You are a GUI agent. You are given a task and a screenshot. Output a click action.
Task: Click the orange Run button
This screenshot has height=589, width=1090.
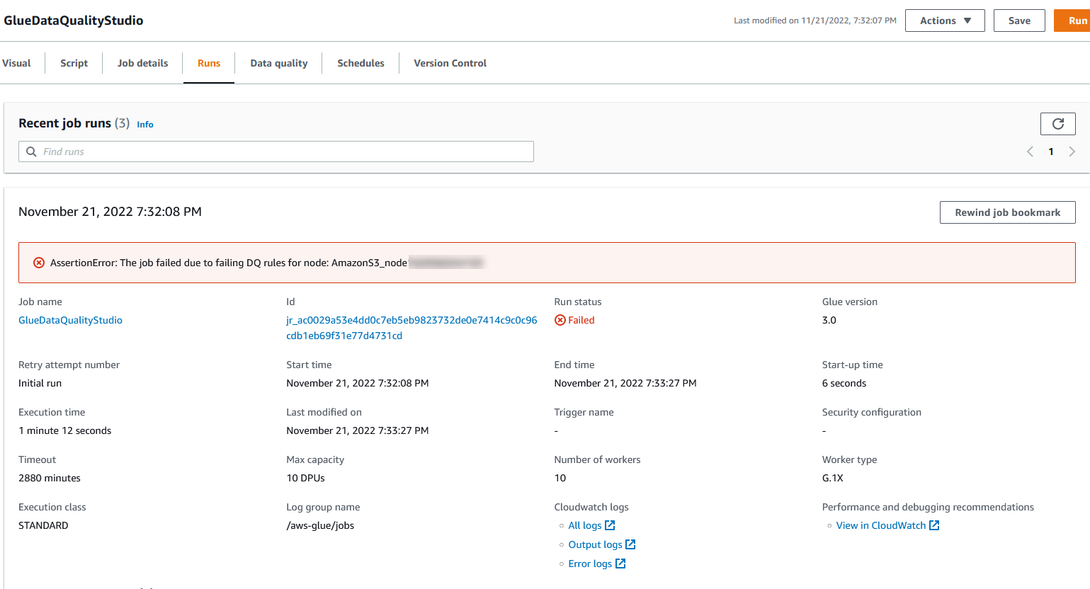[x=1072, y=21]
